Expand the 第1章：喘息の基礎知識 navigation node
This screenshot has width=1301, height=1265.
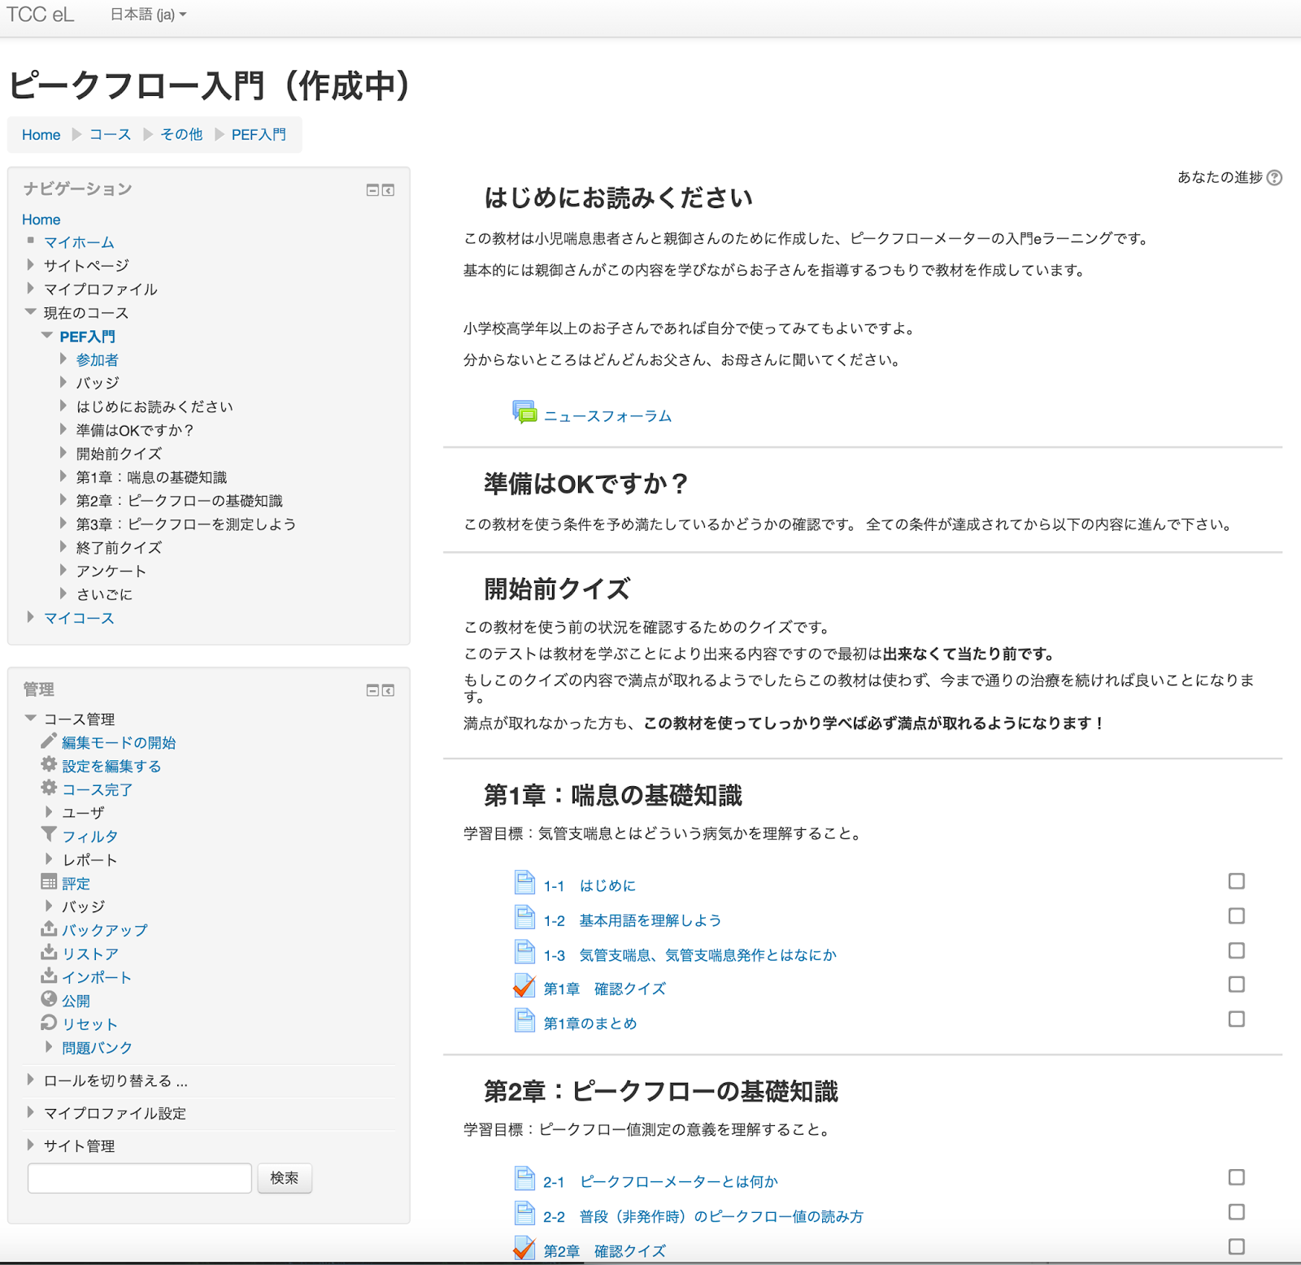63,476
